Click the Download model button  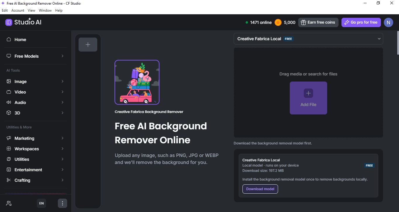point(260,189)
